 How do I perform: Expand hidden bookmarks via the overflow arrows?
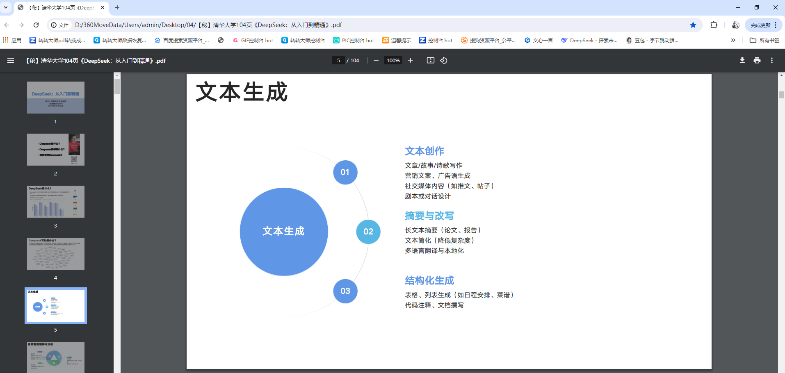tap(733, 40)
